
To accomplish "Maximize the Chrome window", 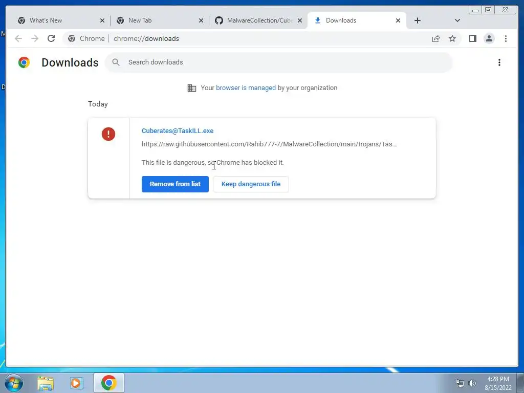I will (x=488, y=10).
